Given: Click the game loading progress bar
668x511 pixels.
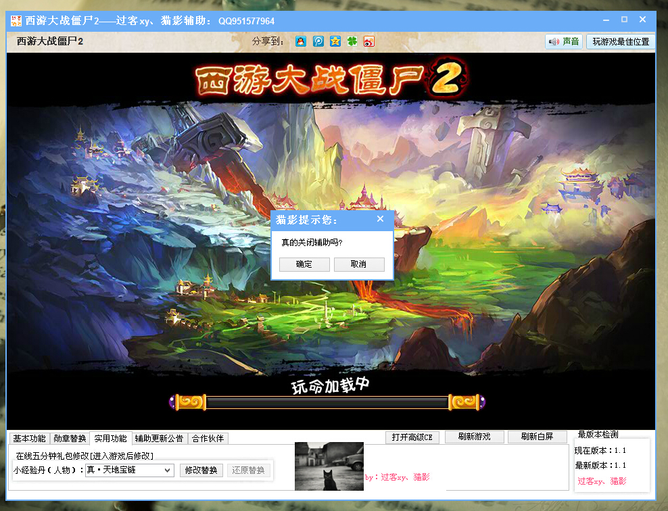Looking at the screenshot, I should pyautogui.click(x=327, y=402).
